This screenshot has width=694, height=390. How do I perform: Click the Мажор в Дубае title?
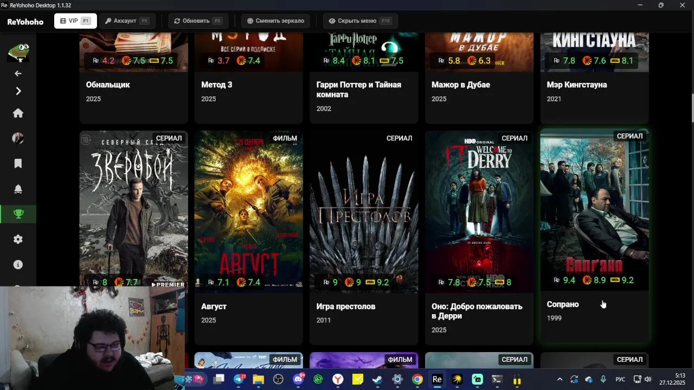[x=461, y=84]
